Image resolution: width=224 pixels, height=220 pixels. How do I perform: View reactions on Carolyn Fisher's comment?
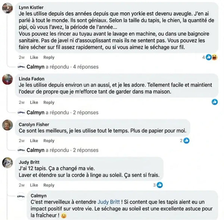point(186,141)
